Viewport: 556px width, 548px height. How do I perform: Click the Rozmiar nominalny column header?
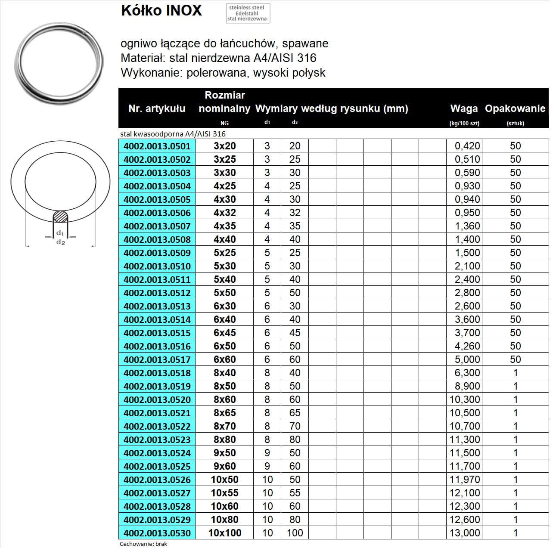click(224, 102)
